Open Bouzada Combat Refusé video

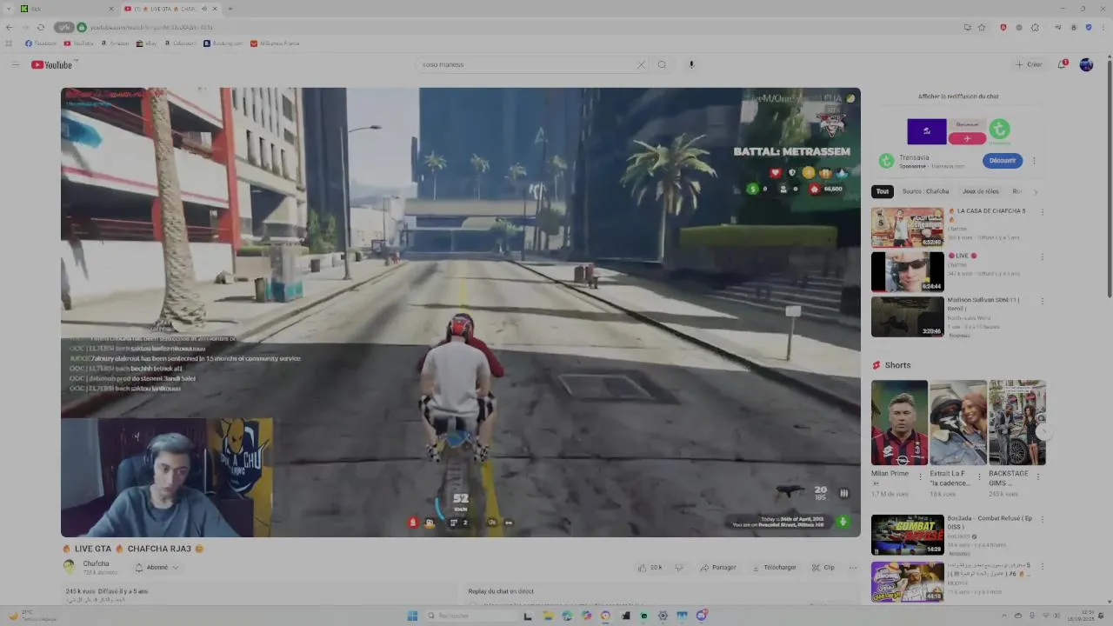907,535
